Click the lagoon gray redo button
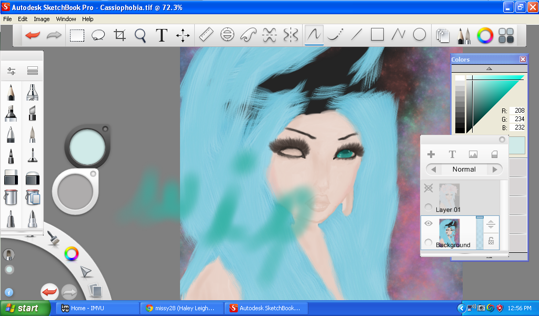The image size is (539, 316). tap(69, 292)
